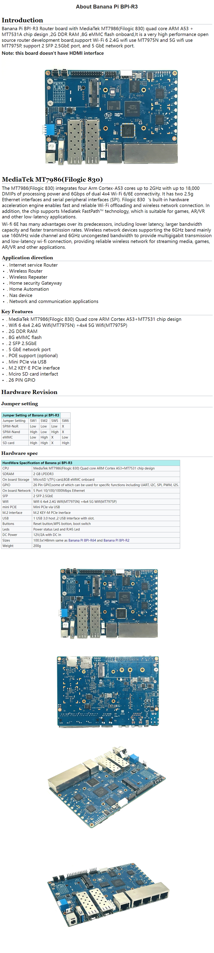The height and width of the screenshot is (953, 214).
Task: Click the 'SPIM-NoR' row label
Action: tap(15, 426)
